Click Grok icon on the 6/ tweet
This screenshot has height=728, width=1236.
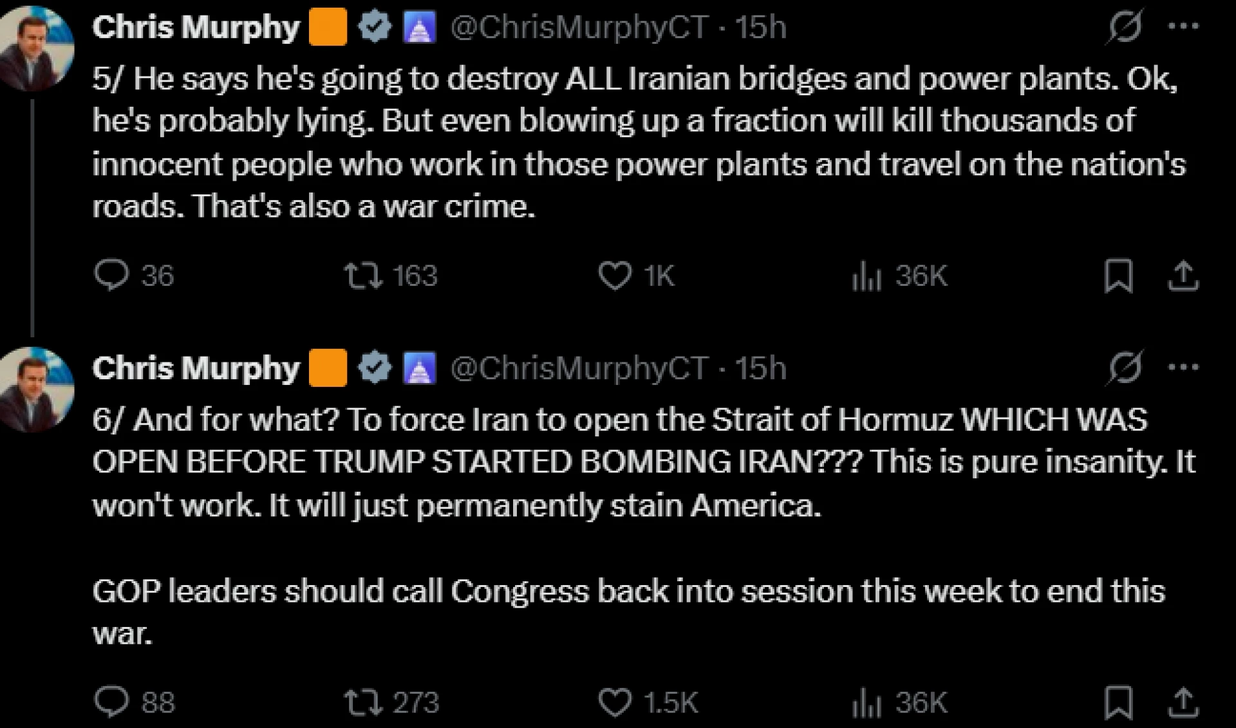pos(1125,368)
